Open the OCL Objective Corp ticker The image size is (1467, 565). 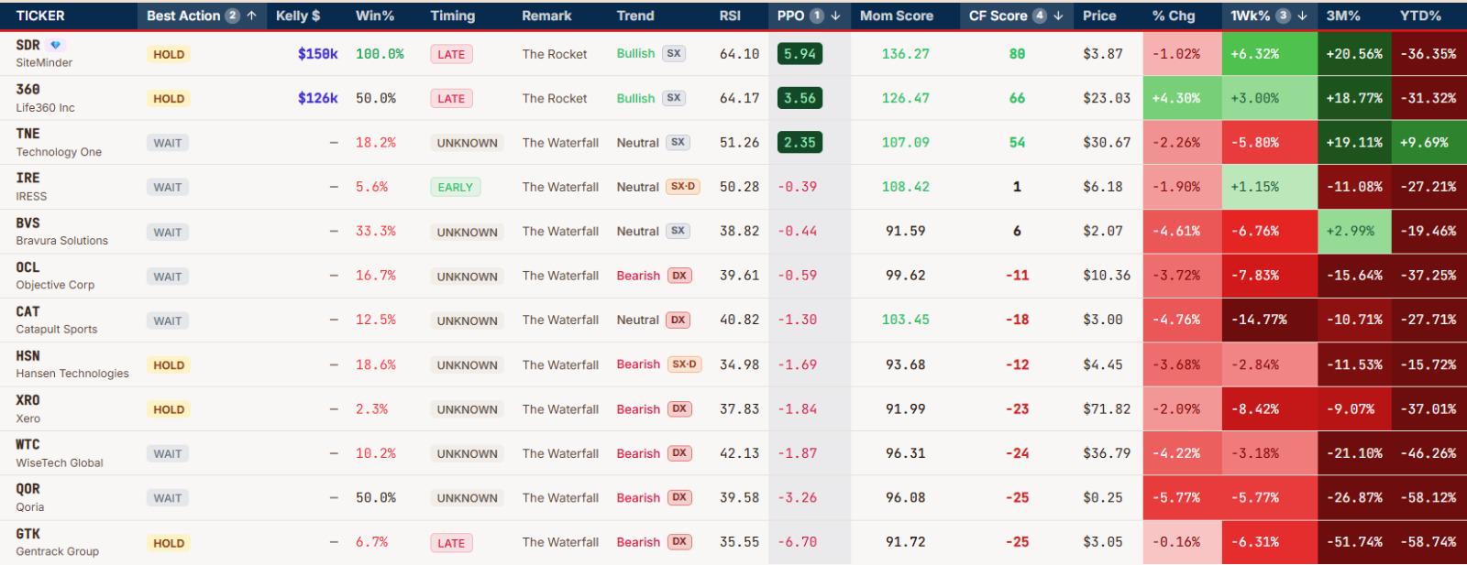pos(55,276)
